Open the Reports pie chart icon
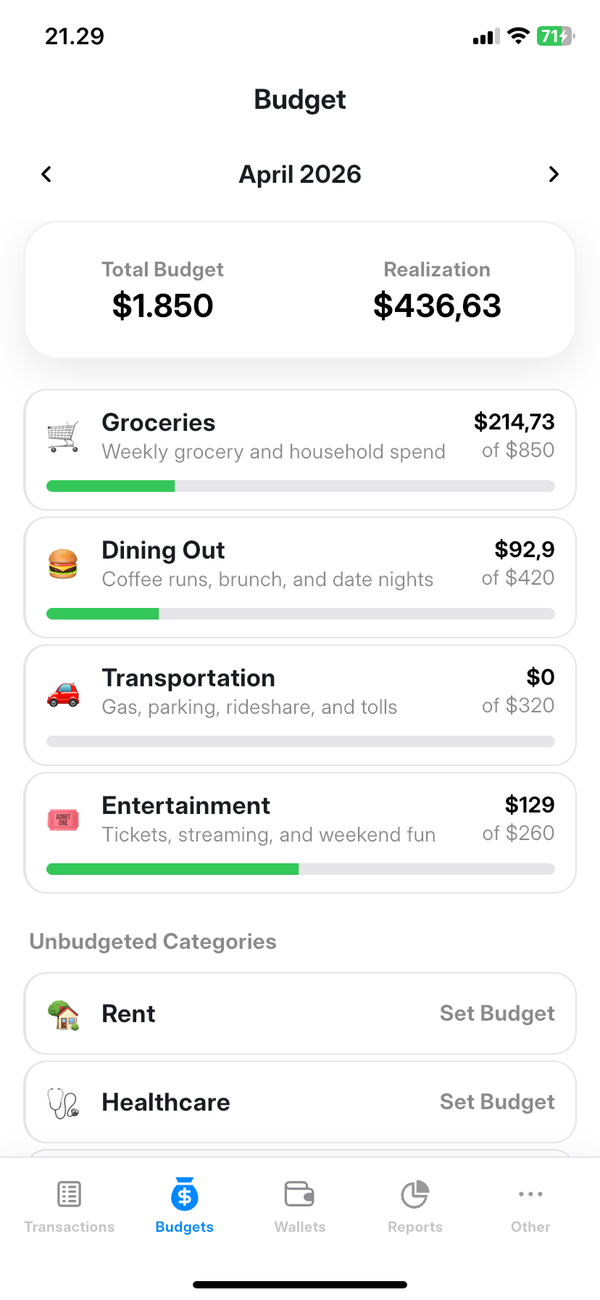Image resolution: width=600 pixels, height=1300 pixels. click(414, 1194)
